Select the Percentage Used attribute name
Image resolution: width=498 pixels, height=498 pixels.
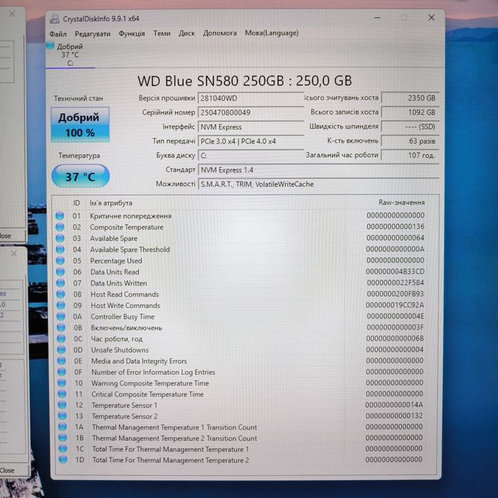click(x=116, y=261)
